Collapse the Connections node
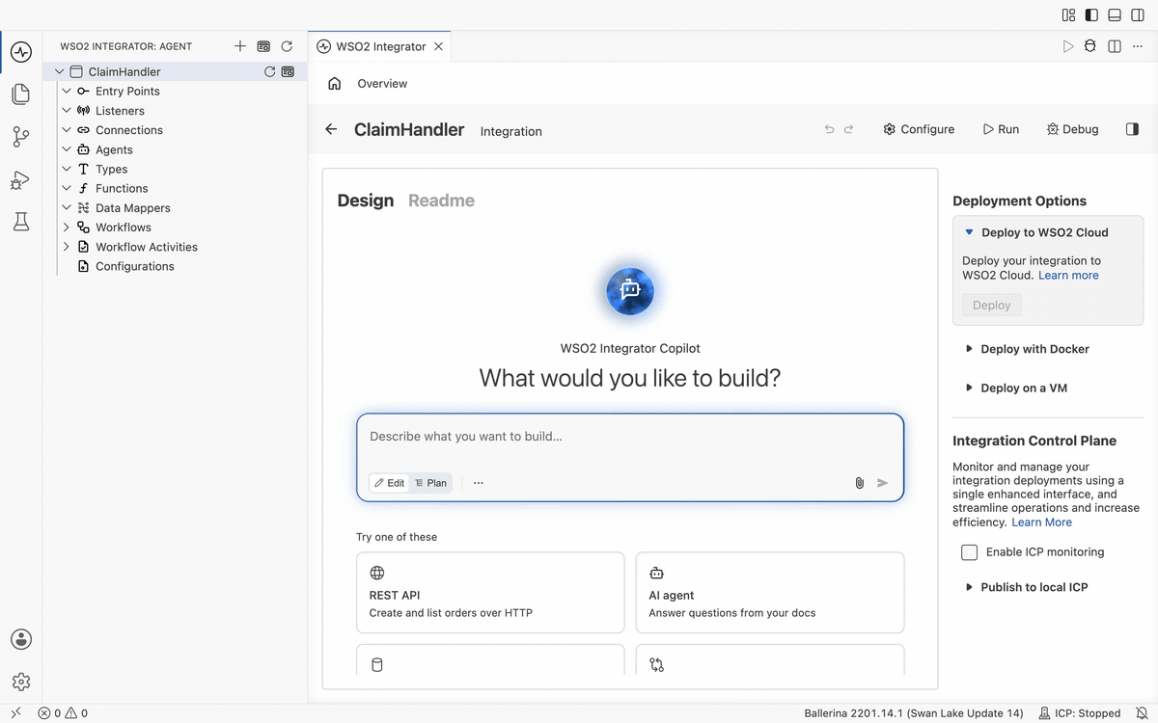Viewport: 1158px width, 723px height. coord(67,130)
